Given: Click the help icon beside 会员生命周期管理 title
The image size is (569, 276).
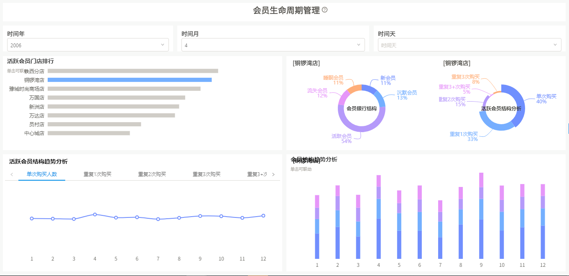Looking at the screenshot, I should pyautogui.click(x=324, y=10).
